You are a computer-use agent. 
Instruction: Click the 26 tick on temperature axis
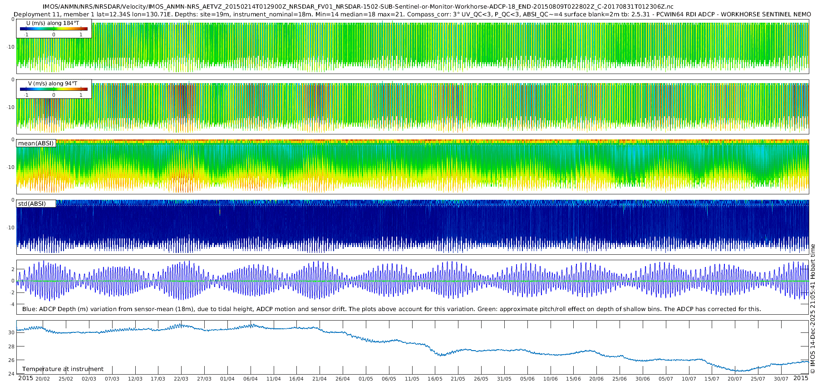[x=12, y=360]
